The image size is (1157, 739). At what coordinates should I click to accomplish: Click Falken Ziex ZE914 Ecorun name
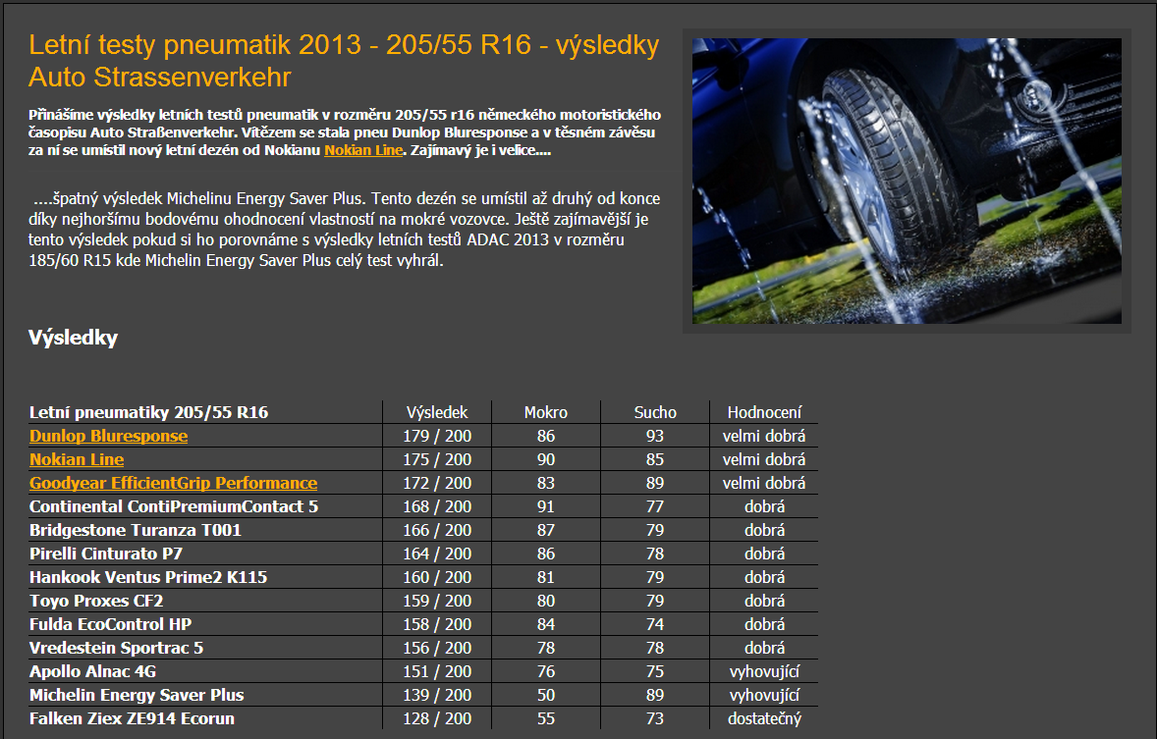coord(132,718)
